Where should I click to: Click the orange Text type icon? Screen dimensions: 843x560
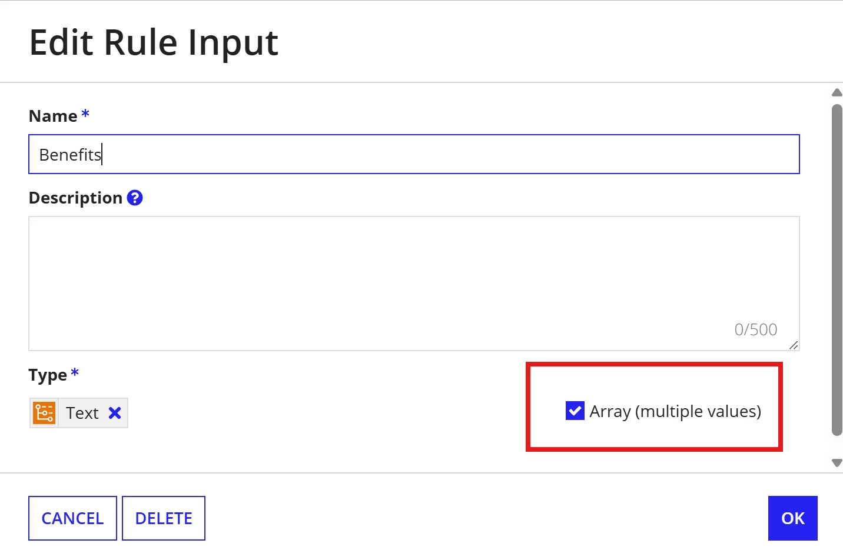click(44, 413)
